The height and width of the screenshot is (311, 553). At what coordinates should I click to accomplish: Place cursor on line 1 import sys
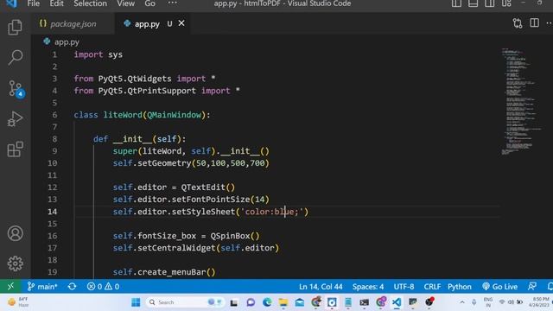pyautogui.click(x=98, y=54)
